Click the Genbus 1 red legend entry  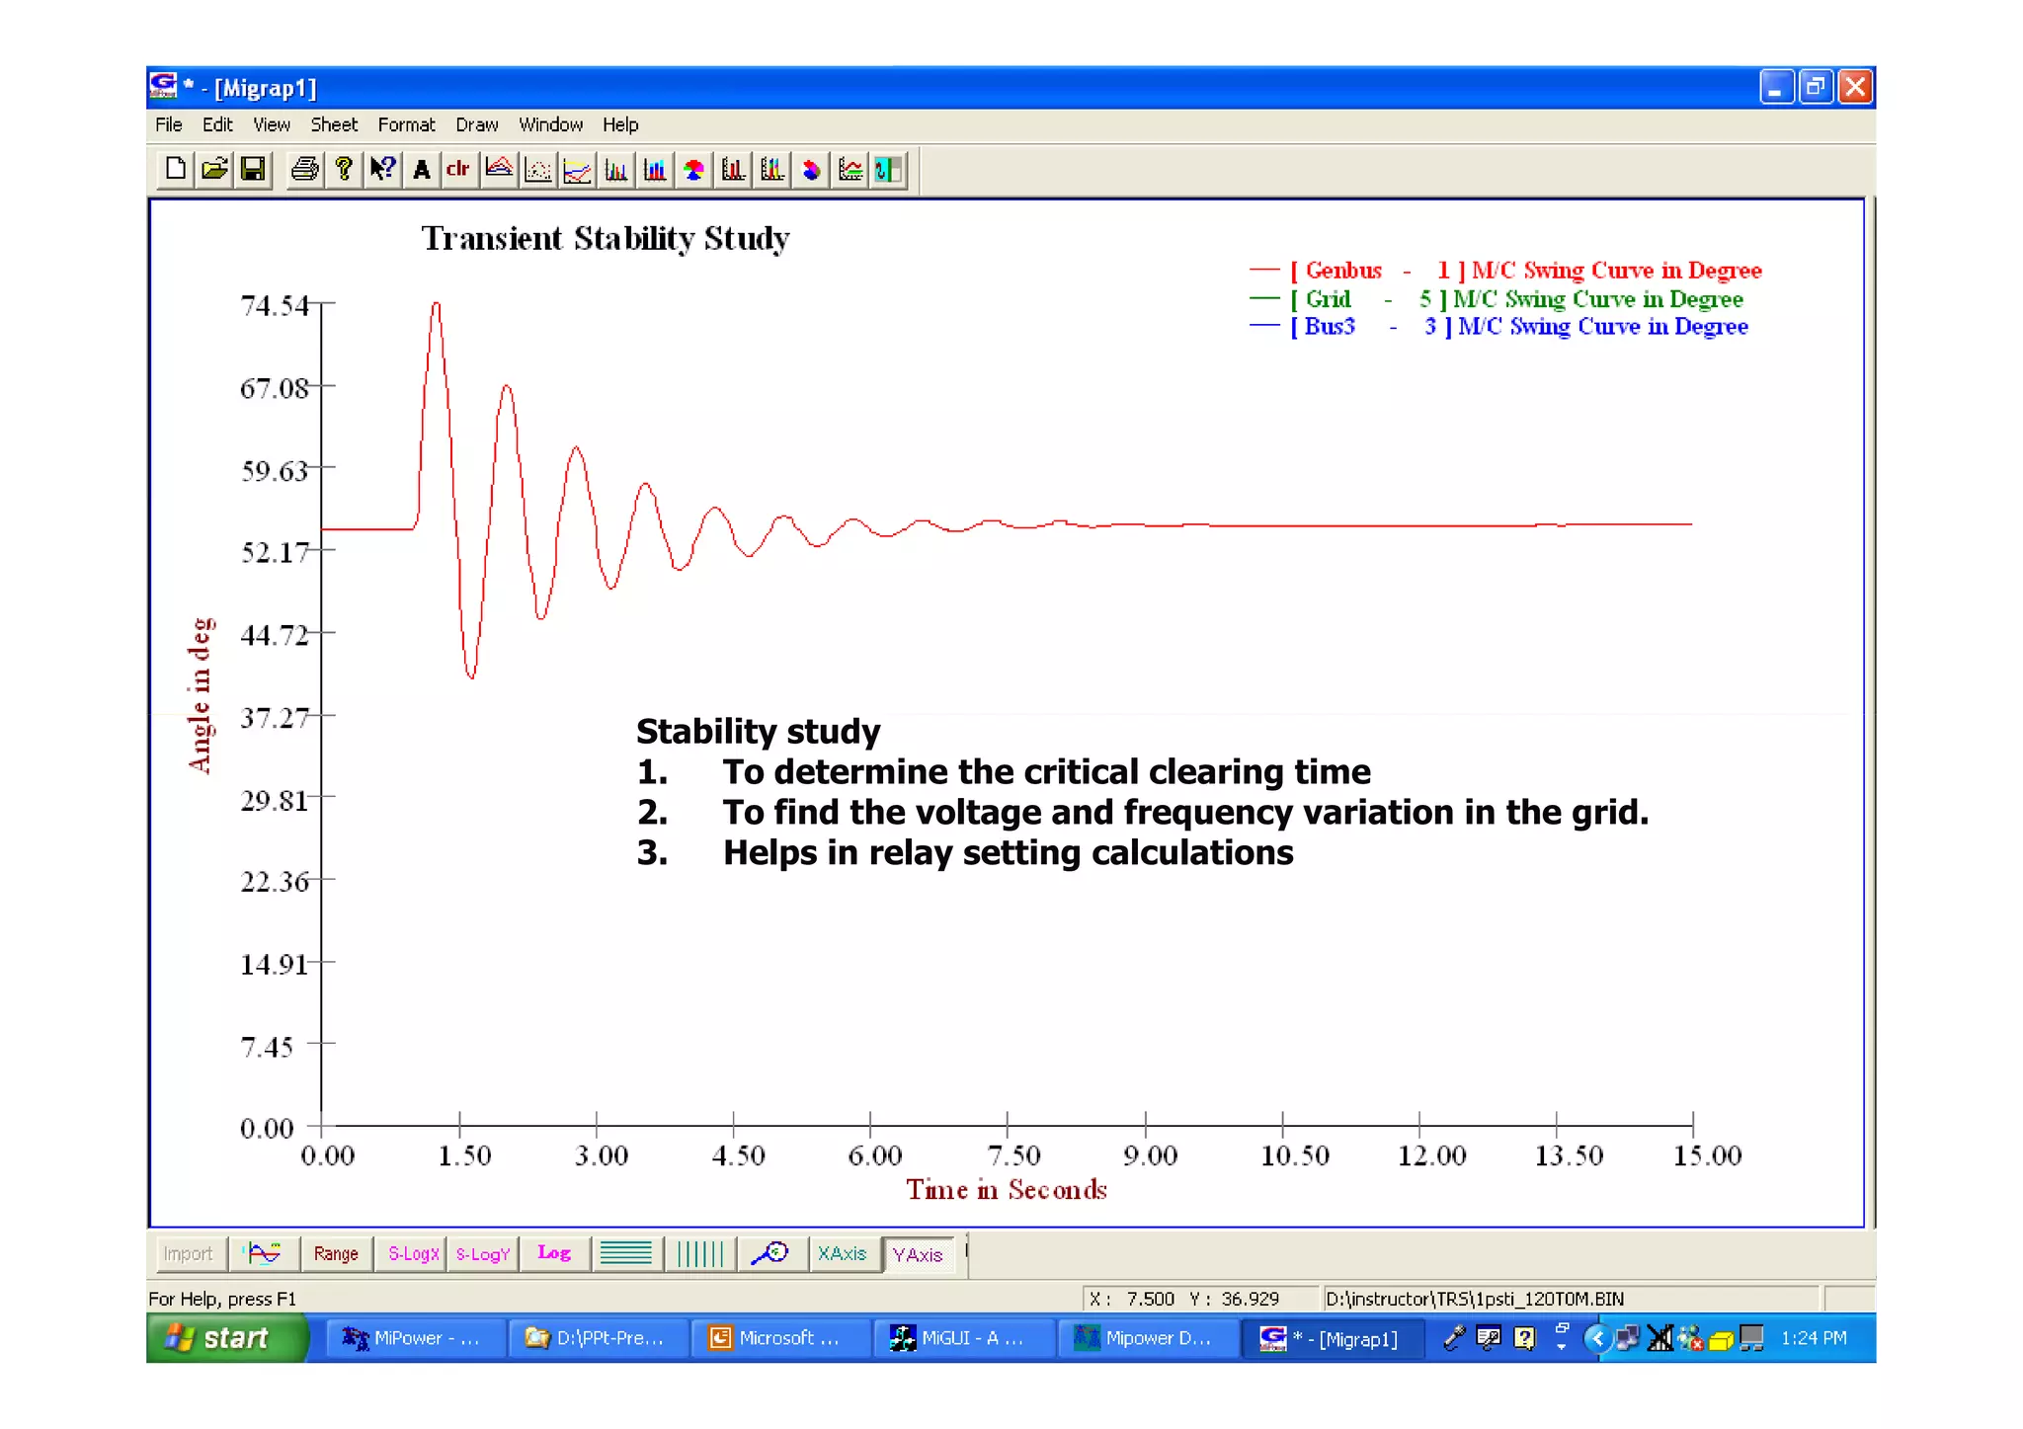[1505, 271]
